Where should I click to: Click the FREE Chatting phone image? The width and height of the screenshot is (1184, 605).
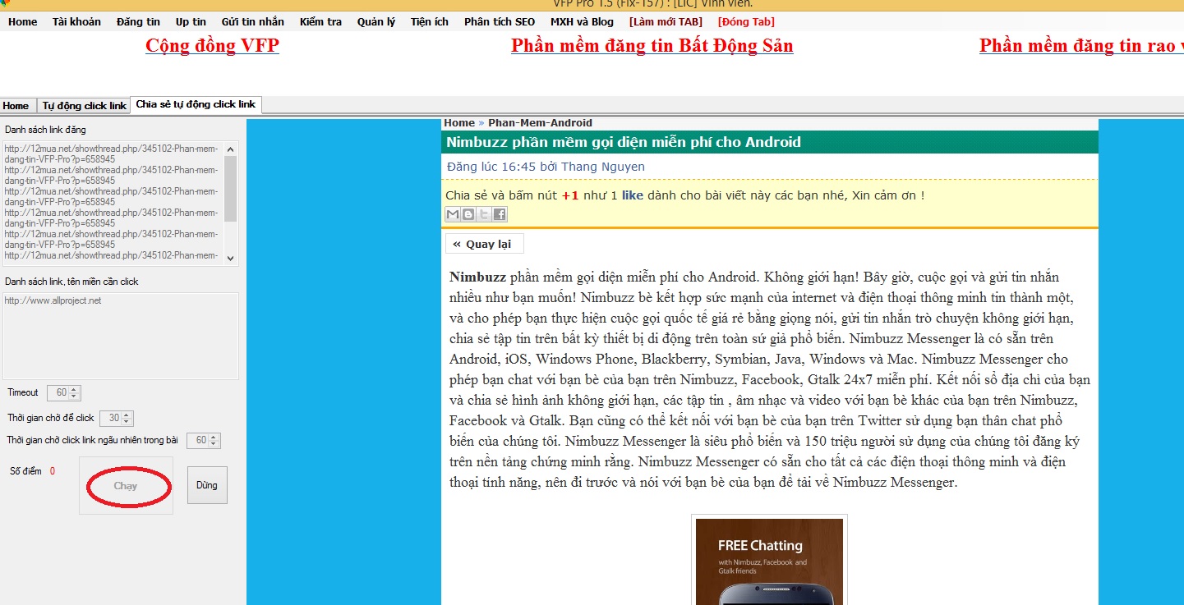769,561
